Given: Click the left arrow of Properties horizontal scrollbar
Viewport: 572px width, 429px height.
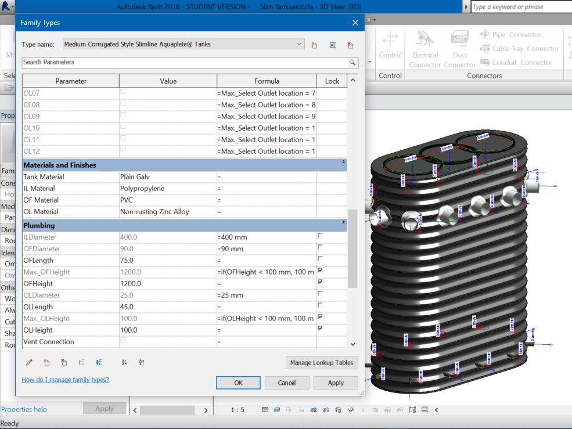Looking at the screenshot, I should [135, 410].
